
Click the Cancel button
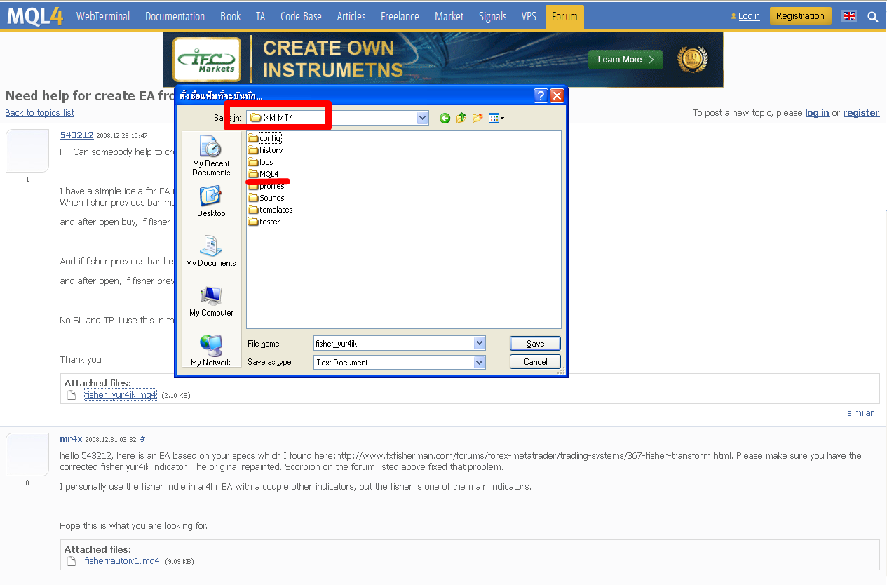(535, 362)
